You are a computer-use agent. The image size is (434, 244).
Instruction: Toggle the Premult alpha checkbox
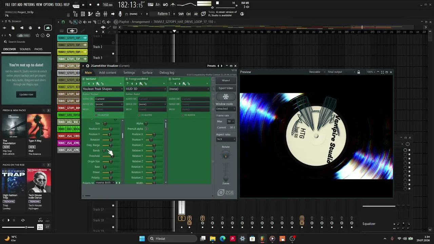coord(146,129)
